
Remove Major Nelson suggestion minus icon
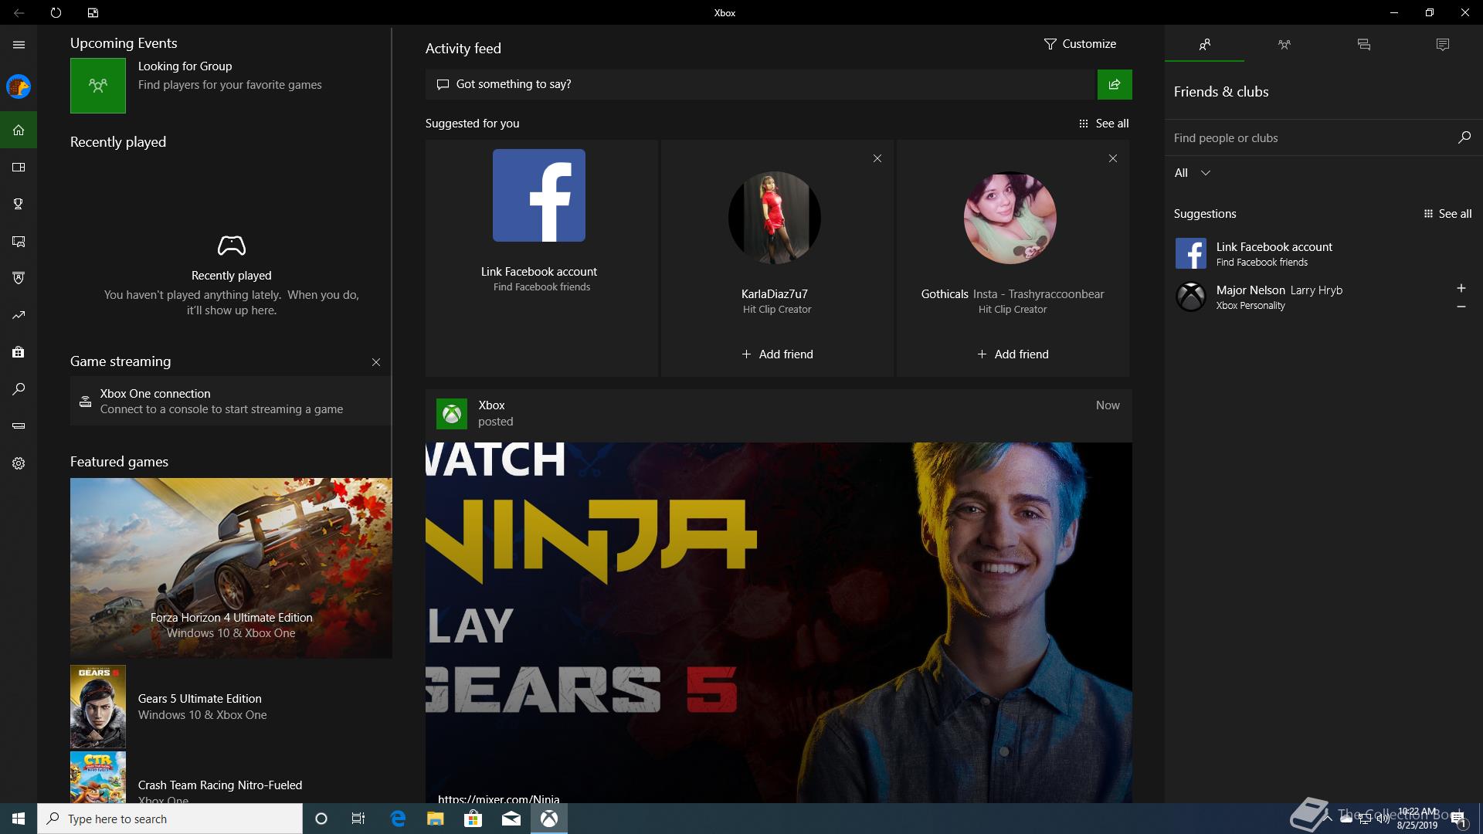[1461, 307]
